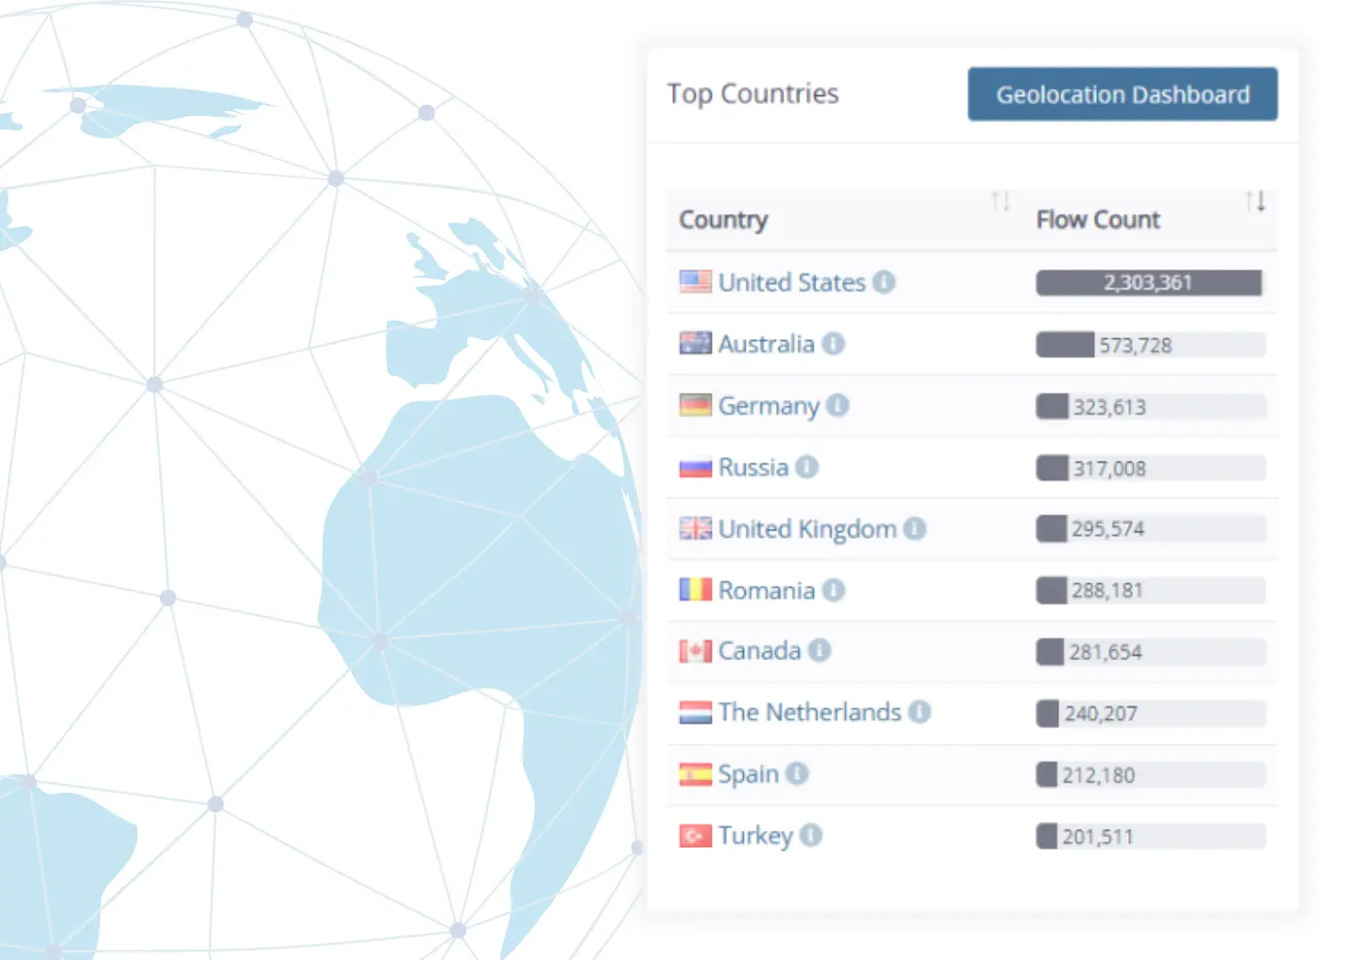Click the Top Countries panel title
Screen dimensions: 1348x960
pyautogui.click(x=753, y=94)
